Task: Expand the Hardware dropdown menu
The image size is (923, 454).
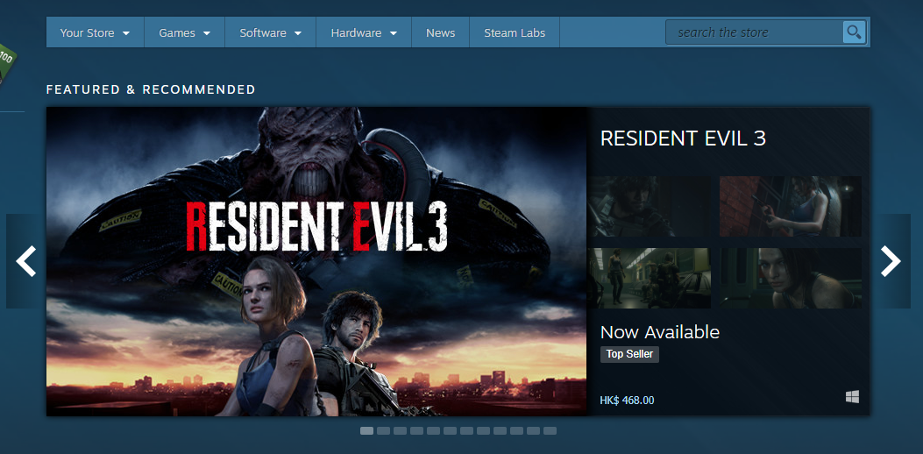Action: pyautogui.click(x=363, y=33)
